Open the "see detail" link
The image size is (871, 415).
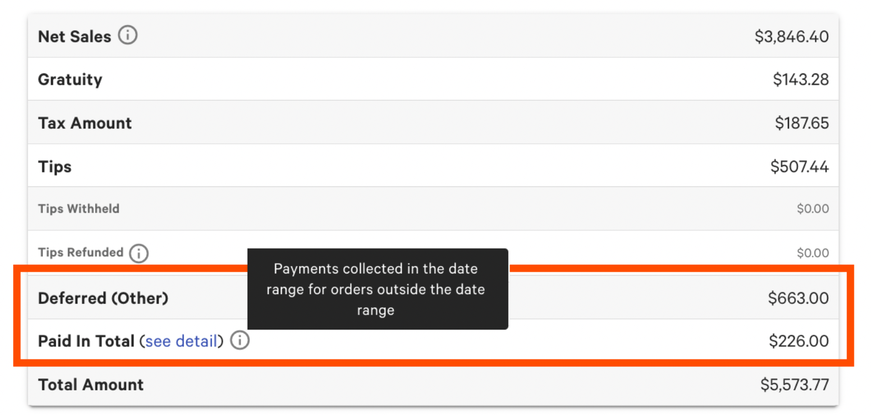tap(181, 342)
